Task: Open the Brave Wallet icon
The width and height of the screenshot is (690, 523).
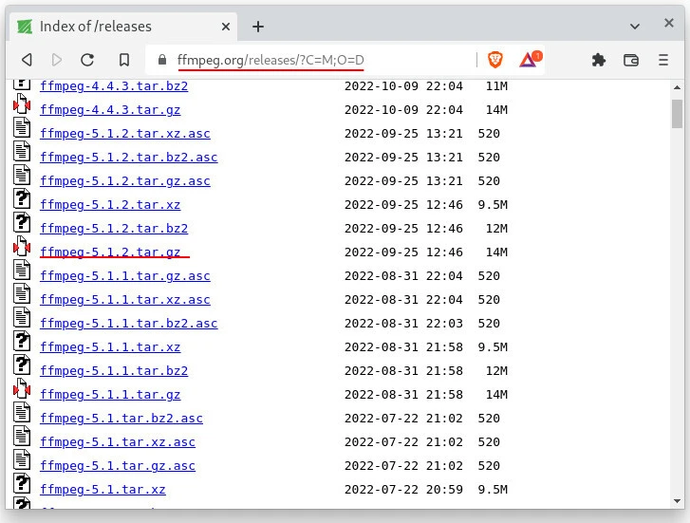Action: [x=631, y=60]
